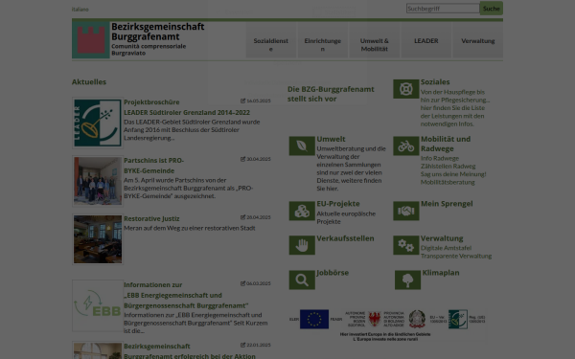Open the Mobilitätsberatung link
This screenshot has height=359, width=575.
tap(448, 182)
